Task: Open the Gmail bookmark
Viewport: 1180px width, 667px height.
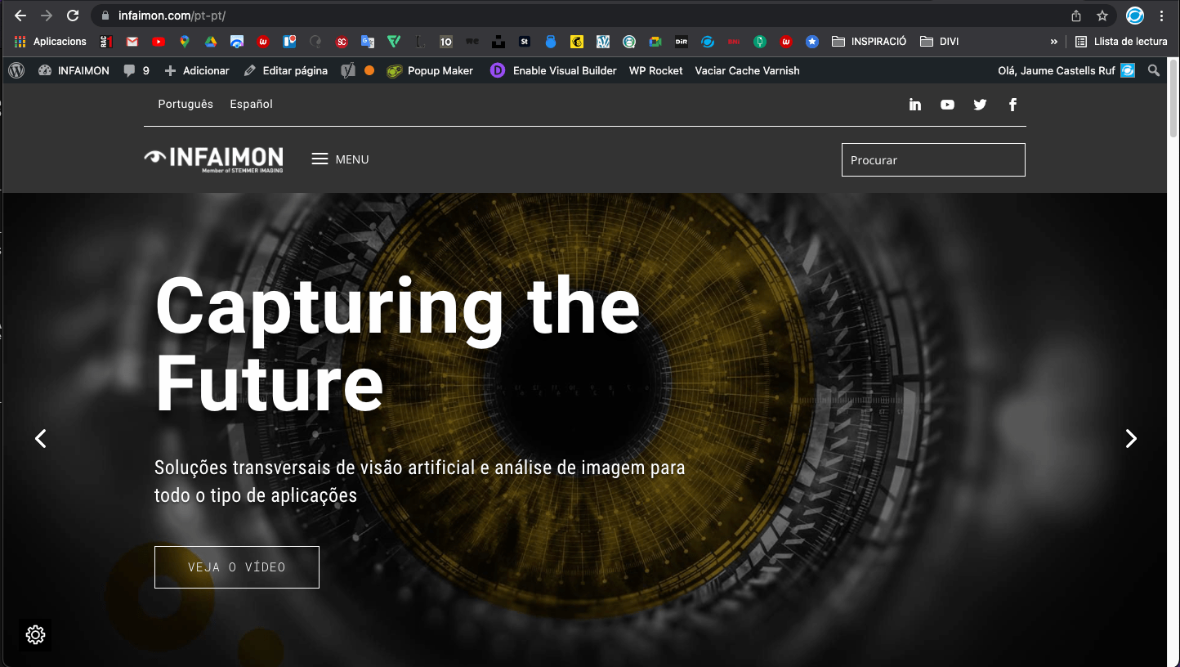Action: (132, 41)
